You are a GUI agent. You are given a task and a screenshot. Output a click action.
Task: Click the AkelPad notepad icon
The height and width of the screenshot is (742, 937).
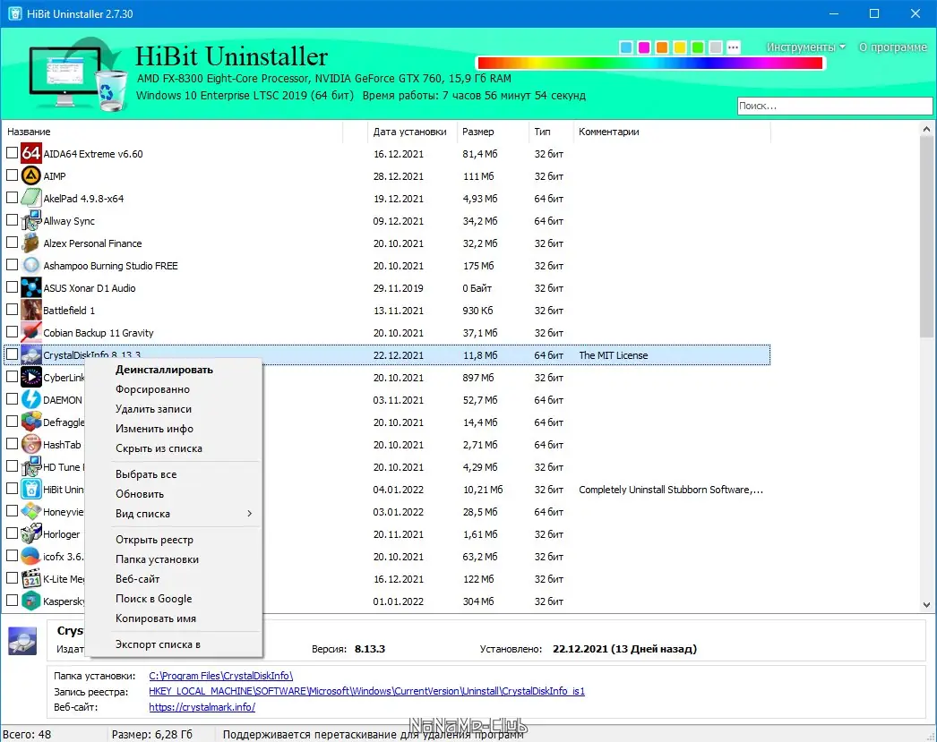coord(31,198)
